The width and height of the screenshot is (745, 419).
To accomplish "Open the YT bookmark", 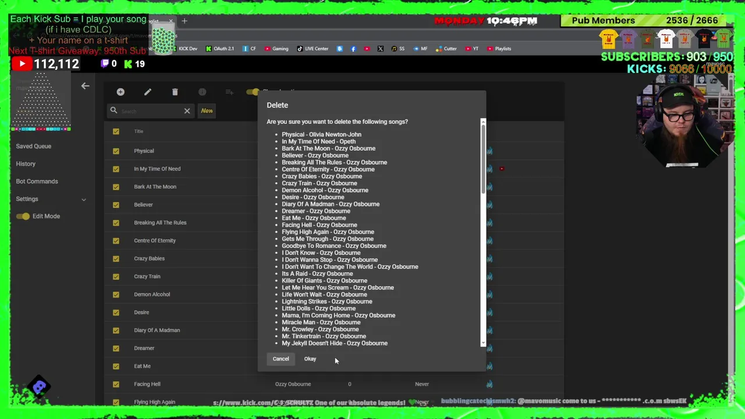I will pyautogui.click(x=472, y=49).
